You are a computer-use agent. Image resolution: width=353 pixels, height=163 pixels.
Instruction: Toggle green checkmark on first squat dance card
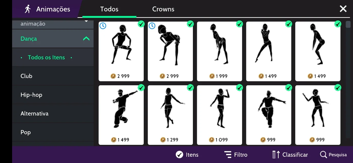[141, 24]
